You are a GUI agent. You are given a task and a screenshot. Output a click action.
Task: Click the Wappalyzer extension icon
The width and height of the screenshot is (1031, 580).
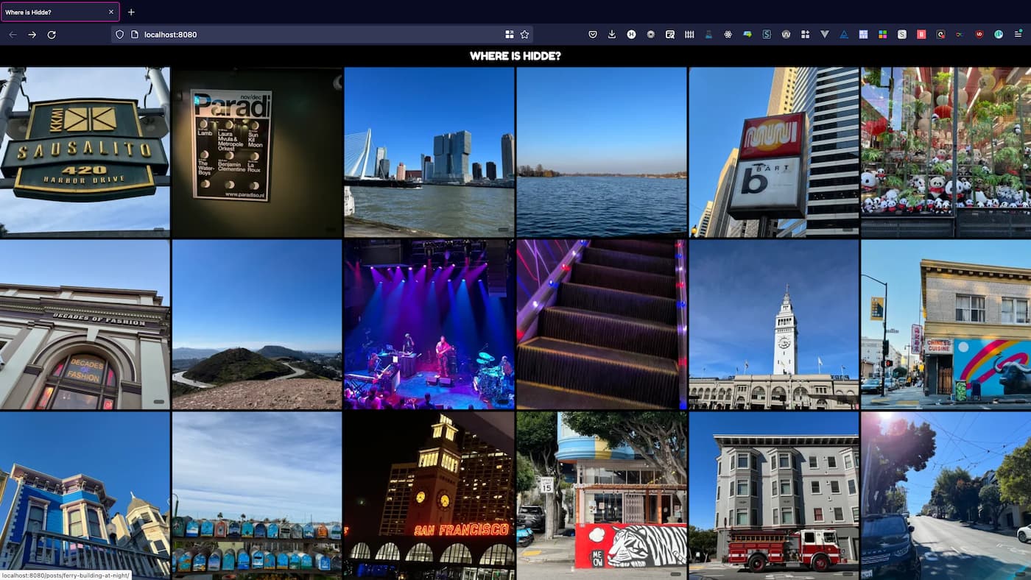click(787, 34)
